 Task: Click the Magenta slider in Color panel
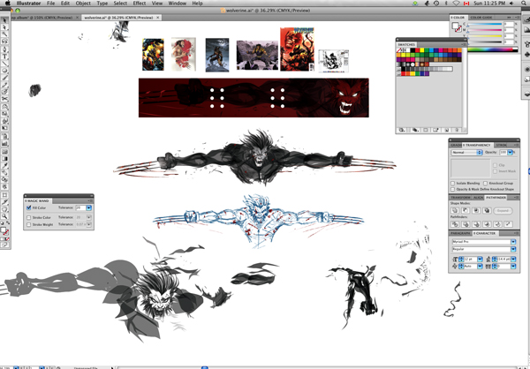(x=485, y=30)
